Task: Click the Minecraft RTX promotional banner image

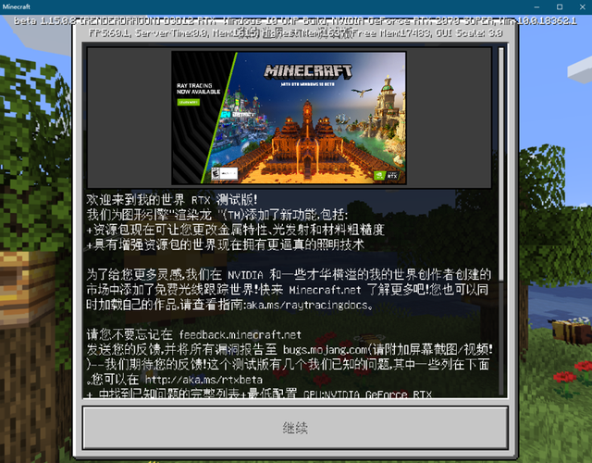Action: 289,118
